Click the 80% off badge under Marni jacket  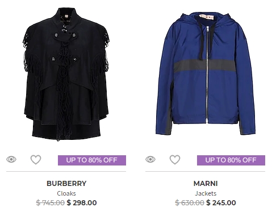231,160
